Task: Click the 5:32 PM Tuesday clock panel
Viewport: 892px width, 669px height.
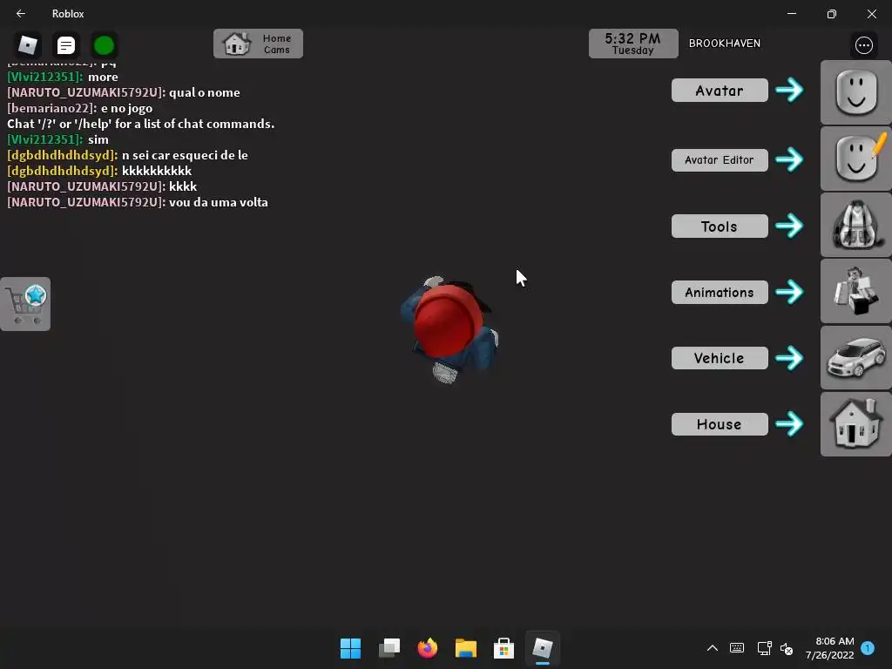Action: (633, 44)
